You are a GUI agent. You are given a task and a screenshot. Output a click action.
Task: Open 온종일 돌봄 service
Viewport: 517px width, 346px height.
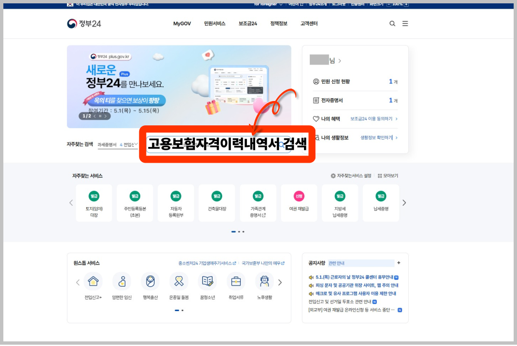tap(179, 286)
